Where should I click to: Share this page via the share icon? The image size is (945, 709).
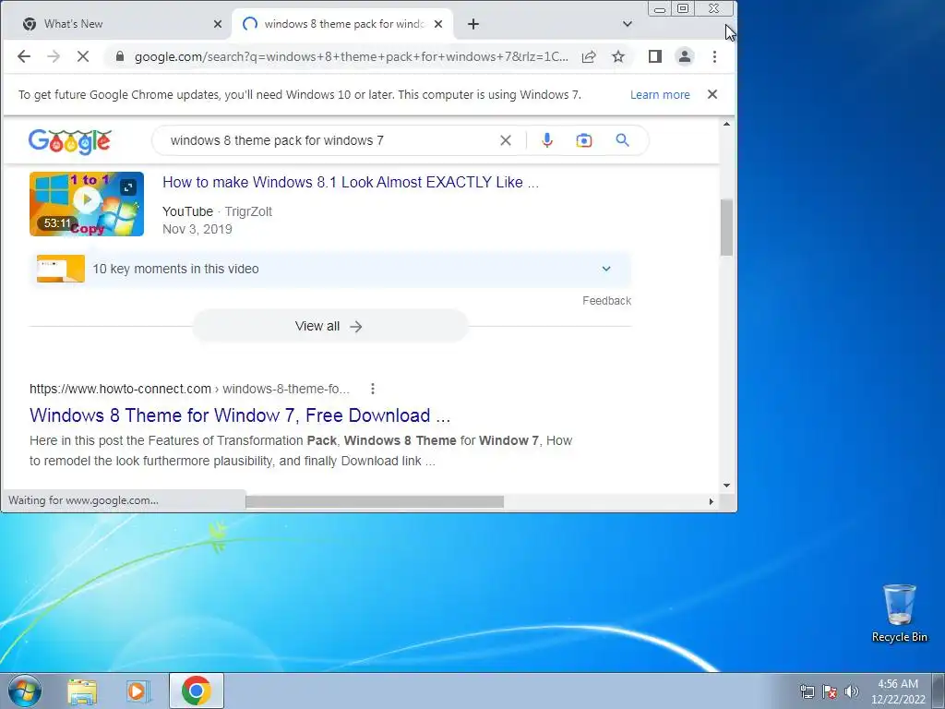589,56
